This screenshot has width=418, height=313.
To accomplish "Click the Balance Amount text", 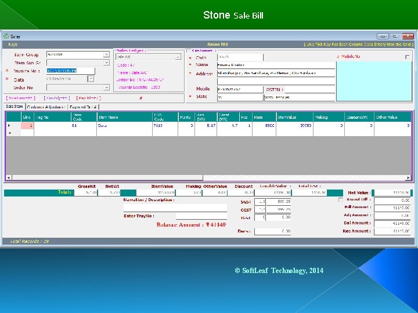I will pyautogui.click(x=191, y=225).
